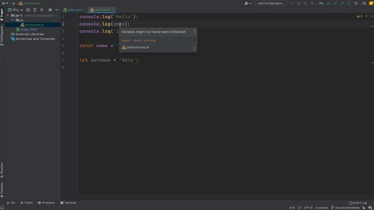Open the TODO tool window
The width and height of the screenshot is (374, 210).
coord(26,203)
